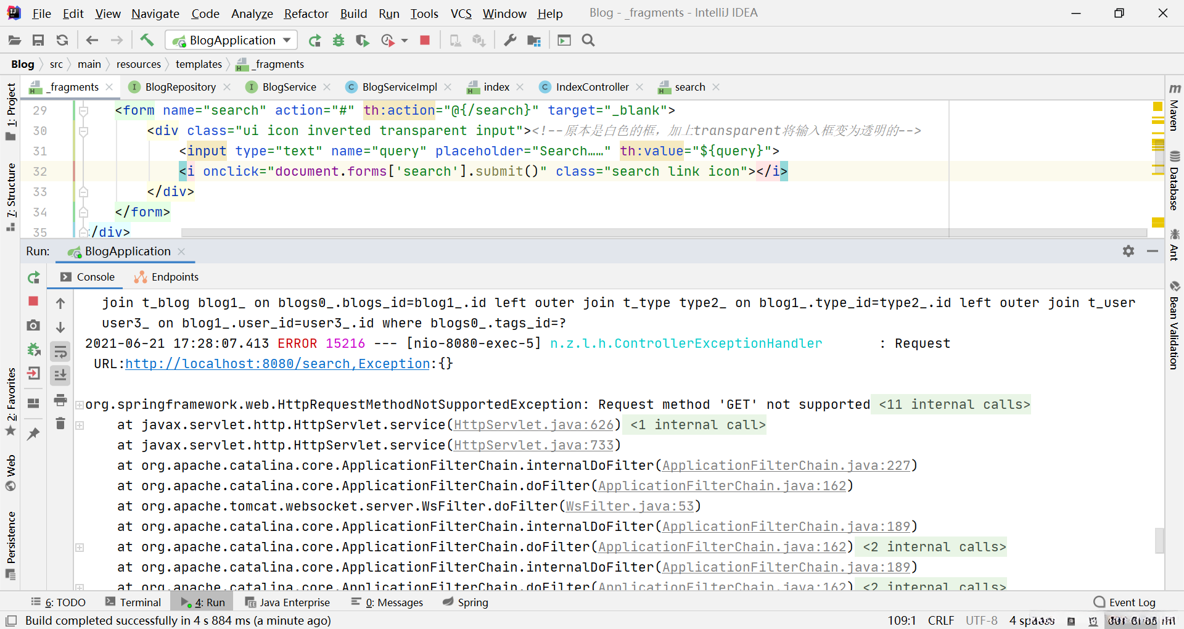Start debugging with the bug icon
Viewport: 1184px width, 629px height.
[x=339, y=41]
